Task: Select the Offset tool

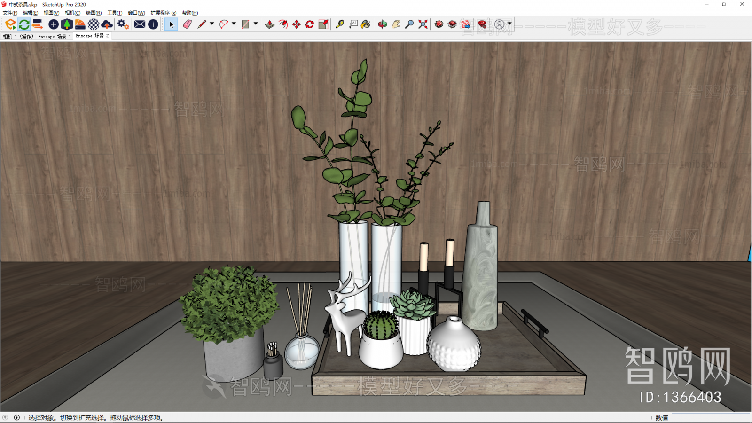Action: [x=283, y=24]
